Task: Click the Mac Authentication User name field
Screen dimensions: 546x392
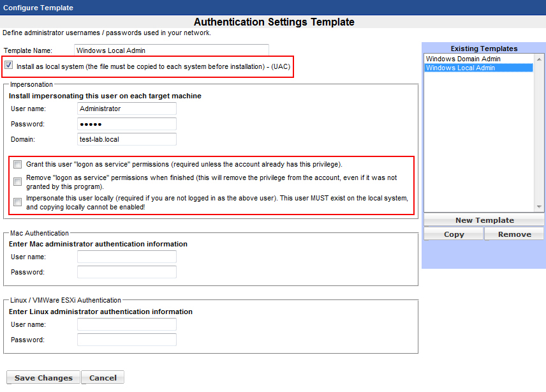Action: tap(126, 257)
